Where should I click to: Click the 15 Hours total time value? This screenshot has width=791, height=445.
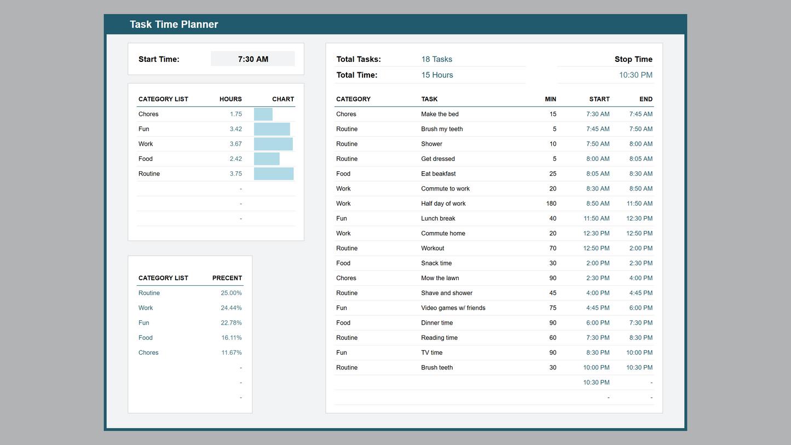click(437, 75)
